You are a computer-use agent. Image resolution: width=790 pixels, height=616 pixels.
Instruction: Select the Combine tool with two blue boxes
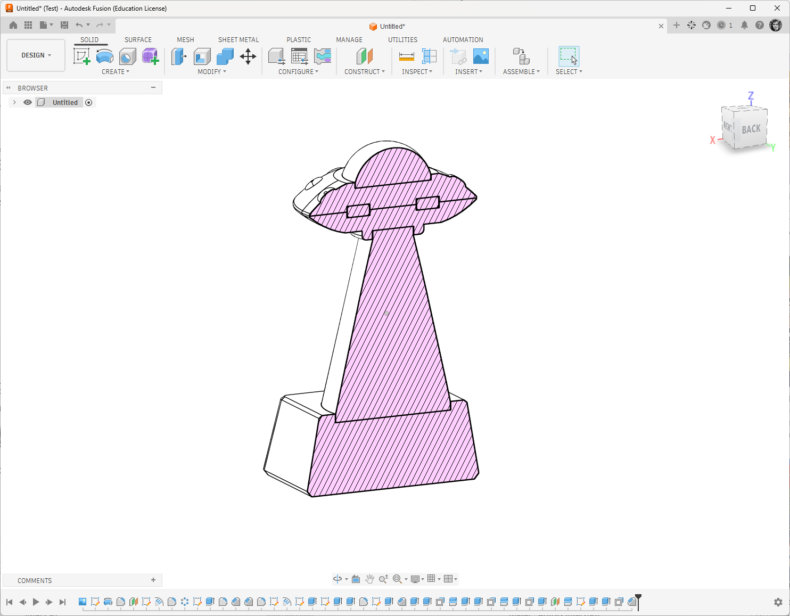pyautogui.click(x=225, y=56)
